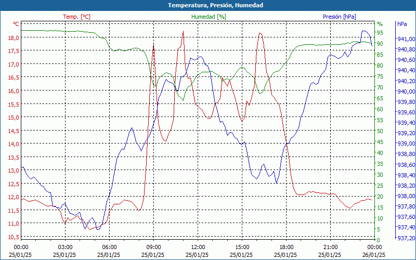This screenshot has height=260, width=416.
Task: Click the '00:00' time label above 26/01/25
Action: point(374,248)
